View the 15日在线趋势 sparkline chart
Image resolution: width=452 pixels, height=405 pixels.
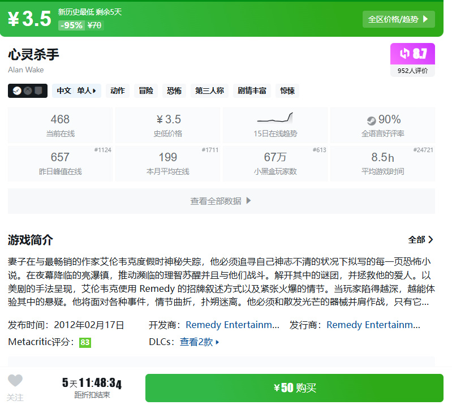coord(275,118)
